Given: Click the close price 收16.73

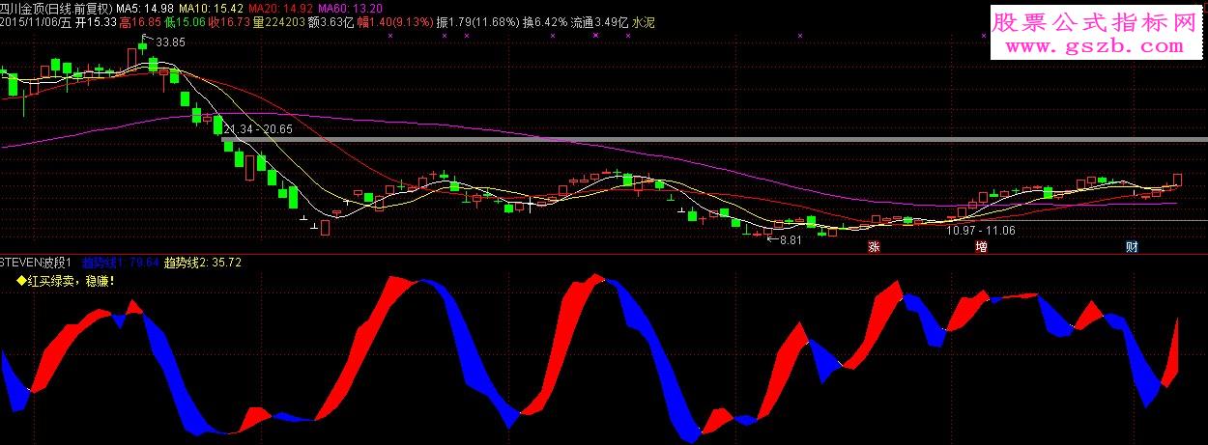Looking at the screenshot, I should [227, 21].
